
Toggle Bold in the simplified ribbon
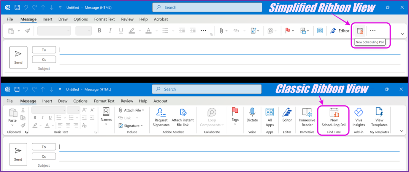coord(99,31)
